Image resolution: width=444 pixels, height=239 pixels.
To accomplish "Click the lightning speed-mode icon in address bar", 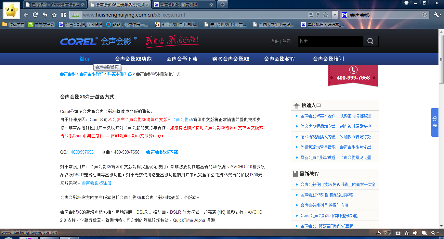I will (x=318, y=15).
